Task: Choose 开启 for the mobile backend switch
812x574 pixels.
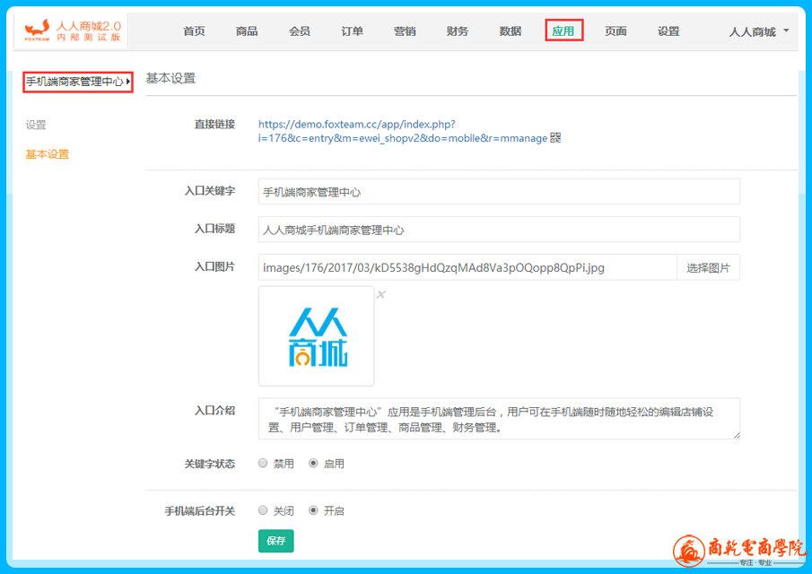Action: point(313,510)
